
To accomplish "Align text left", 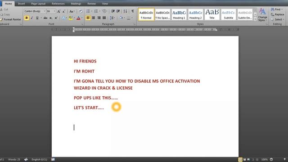I will [x=88, y=18].
